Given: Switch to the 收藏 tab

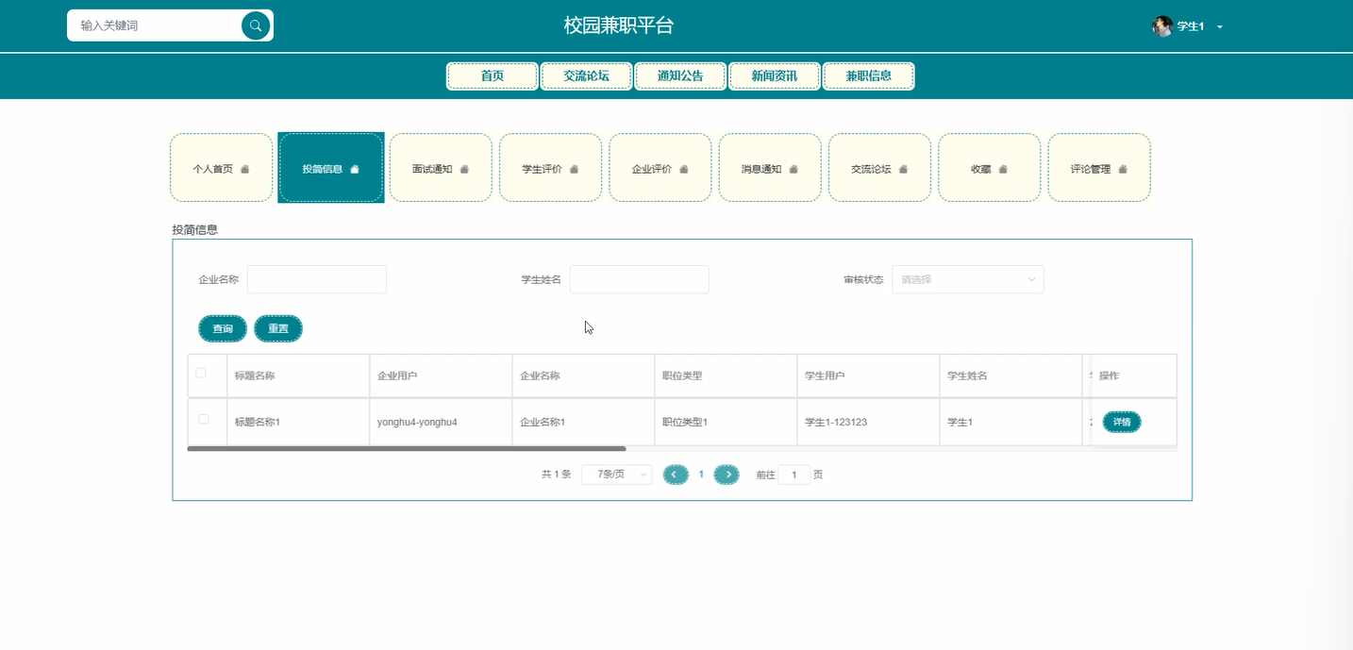Looking at the screenshot, I should pyautogui.click(x=990, y=168).
